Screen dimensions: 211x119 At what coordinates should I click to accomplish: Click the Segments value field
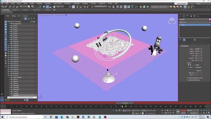pos(198,58)
